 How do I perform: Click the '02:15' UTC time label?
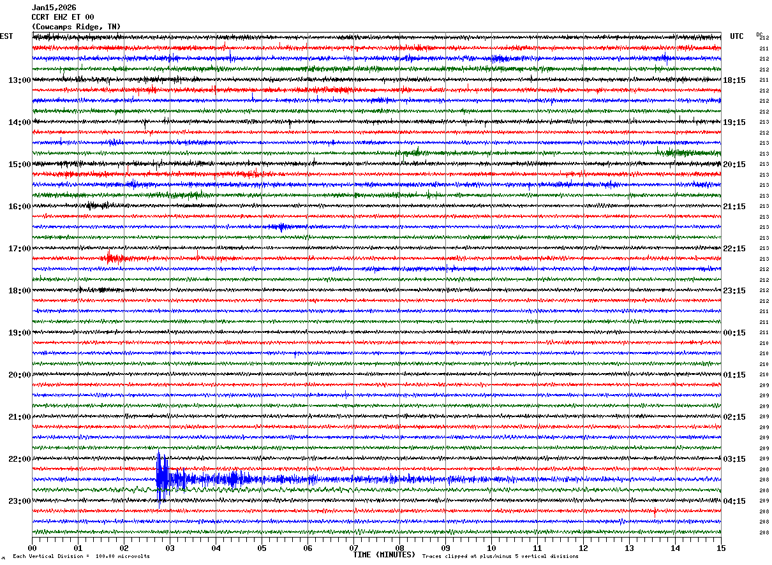click(x=734, y=417)
